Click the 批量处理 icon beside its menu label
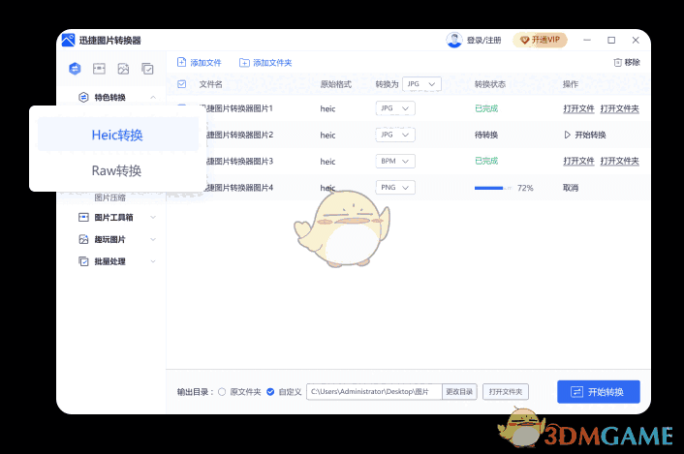 click(x=83, y=261)
